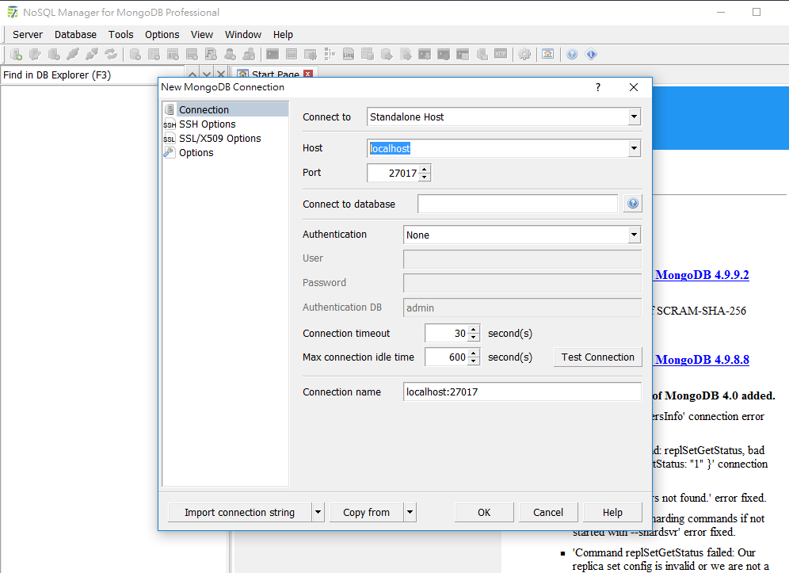Open the MongoDB 4.9.8.8 link
Viewport: 789px width, 573px height.
click(x=702, y=360)
